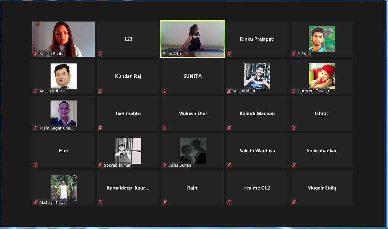Click Sourab kumar's black-and-white photo
The width and height of the screenshot is (388, 229).
128,150
